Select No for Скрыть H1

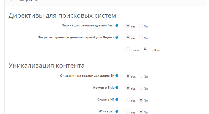pyautogui.click(x=141, y=100)
